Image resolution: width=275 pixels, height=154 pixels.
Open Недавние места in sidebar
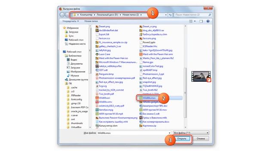[x=75, y=44]
